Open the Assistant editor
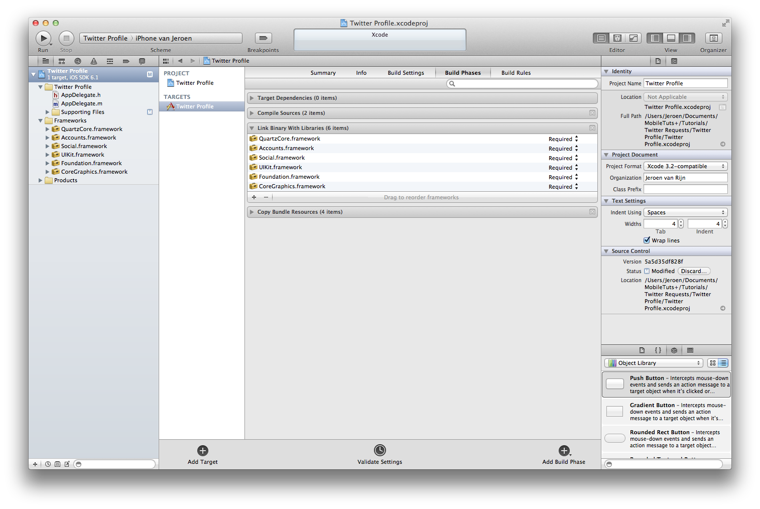760x509 pixels. 617,38
